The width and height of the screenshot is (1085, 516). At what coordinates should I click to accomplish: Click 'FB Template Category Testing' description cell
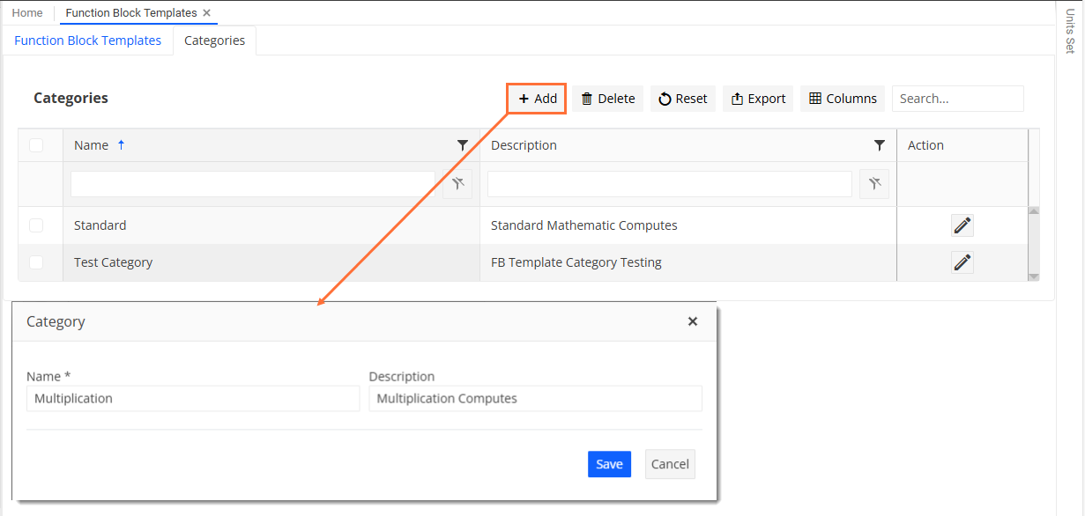pos(688,262)
